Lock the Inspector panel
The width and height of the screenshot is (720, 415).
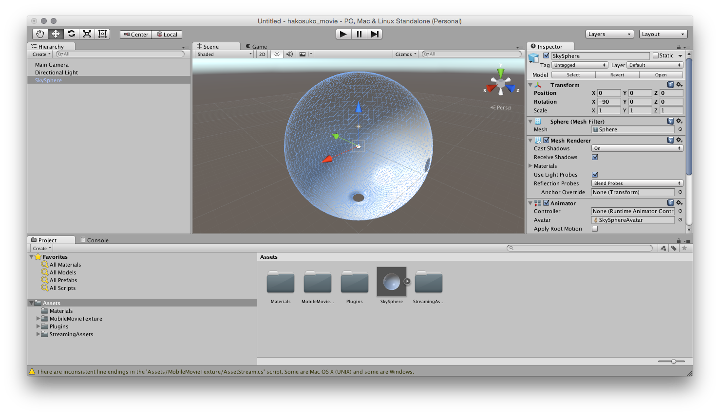coord(679,47)
